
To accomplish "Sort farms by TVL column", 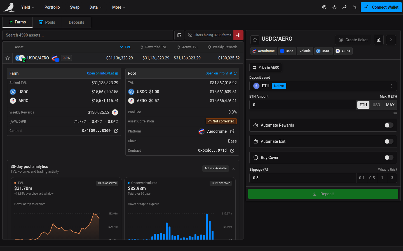I will (125, 47).
